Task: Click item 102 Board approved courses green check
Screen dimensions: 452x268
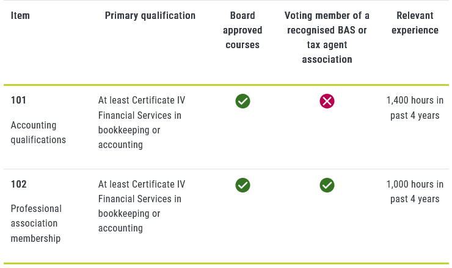Action: [242, 185]
